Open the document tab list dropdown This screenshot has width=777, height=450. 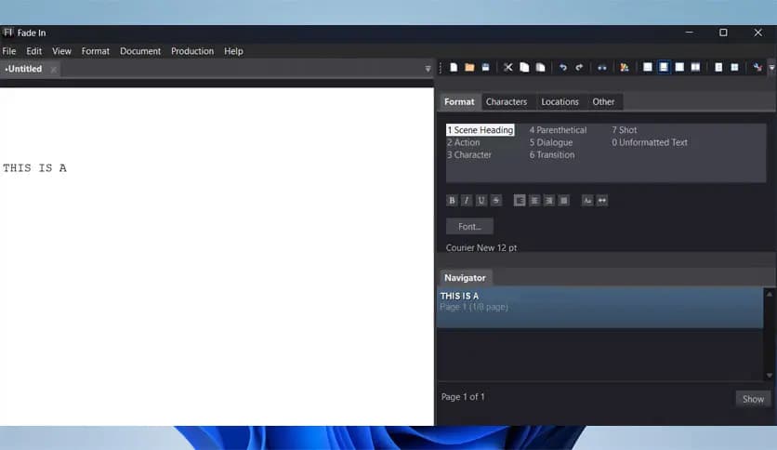428,69
